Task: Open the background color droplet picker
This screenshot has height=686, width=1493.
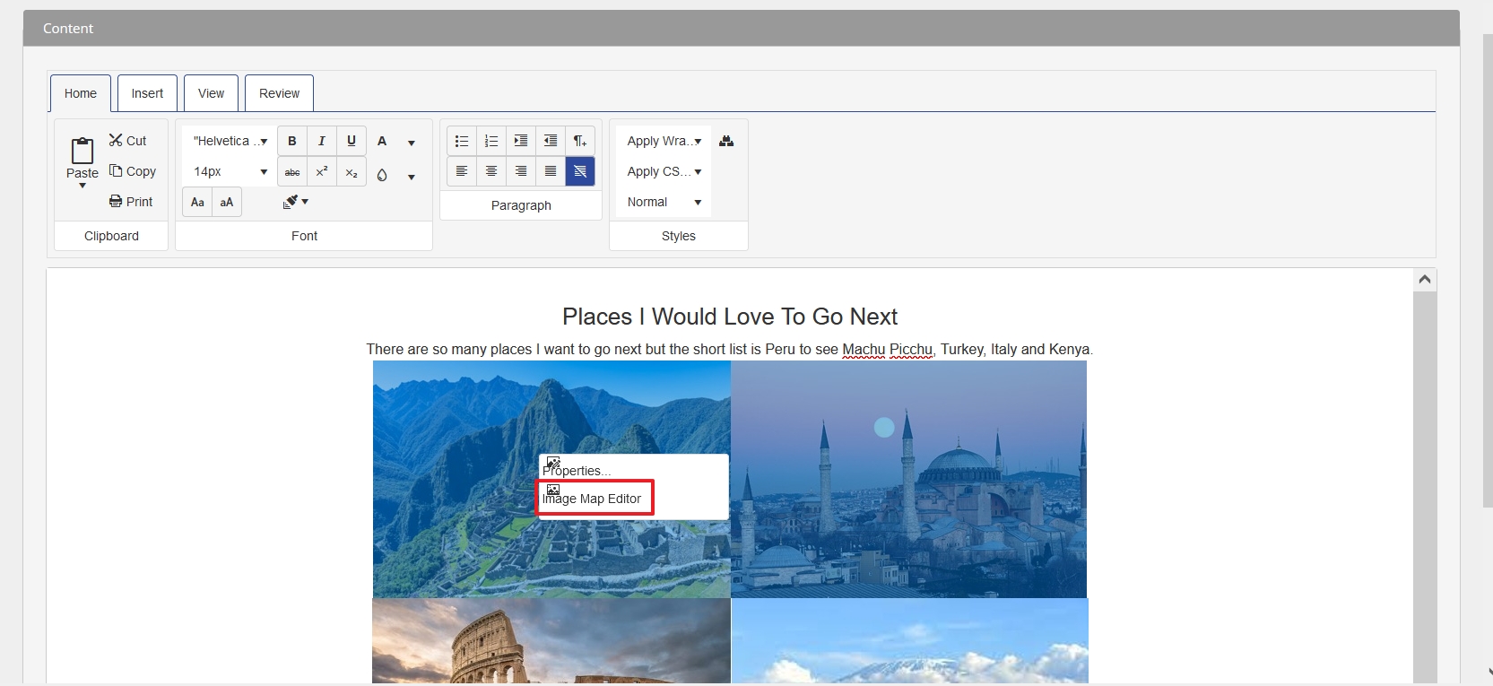Action: (382, 176)
